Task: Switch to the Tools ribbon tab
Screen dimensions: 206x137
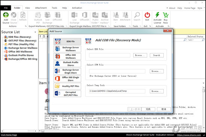Action: 54,8
